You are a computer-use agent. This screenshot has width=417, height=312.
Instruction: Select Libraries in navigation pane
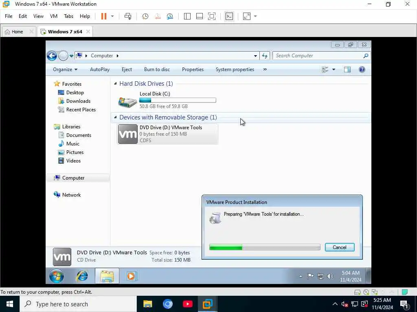coord(71,127)
